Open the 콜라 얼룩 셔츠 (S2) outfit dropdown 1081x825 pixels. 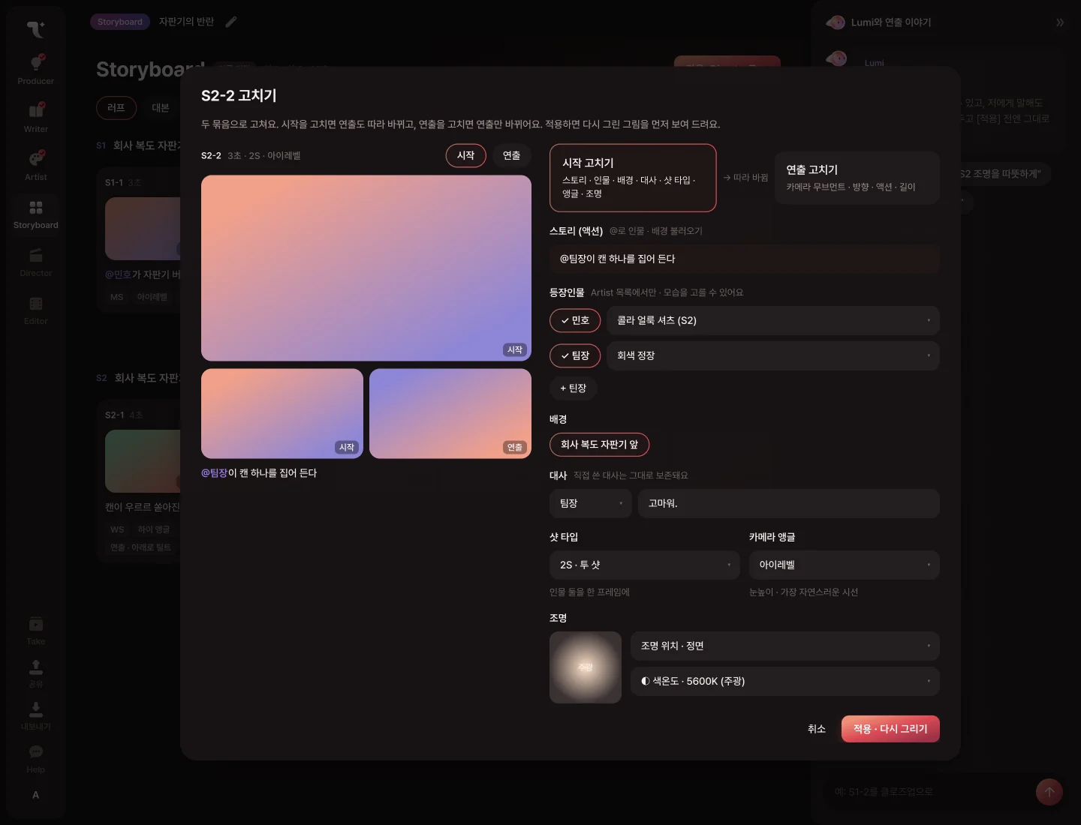click(773, 320)
